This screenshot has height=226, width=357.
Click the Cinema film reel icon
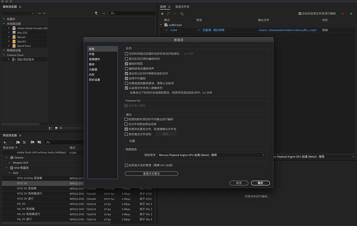[12, 158]
